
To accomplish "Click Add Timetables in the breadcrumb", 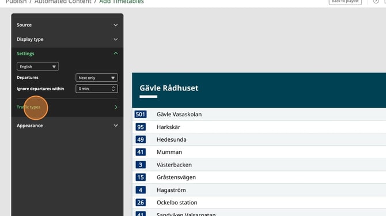I will pyautogui.click(x=122, y=2).
